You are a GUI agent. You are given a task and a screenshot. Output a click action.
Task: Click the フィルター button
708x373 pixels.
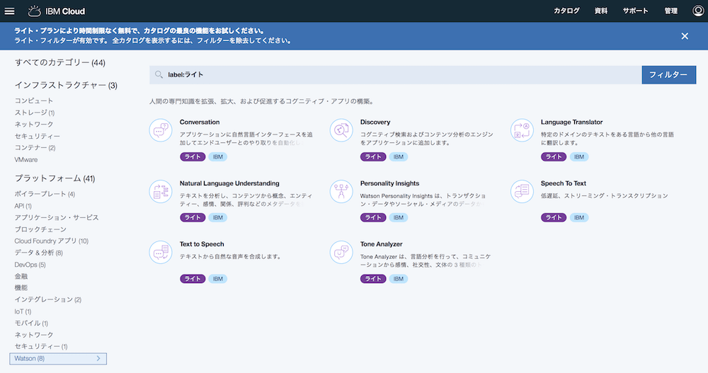(x=669, y=75)
